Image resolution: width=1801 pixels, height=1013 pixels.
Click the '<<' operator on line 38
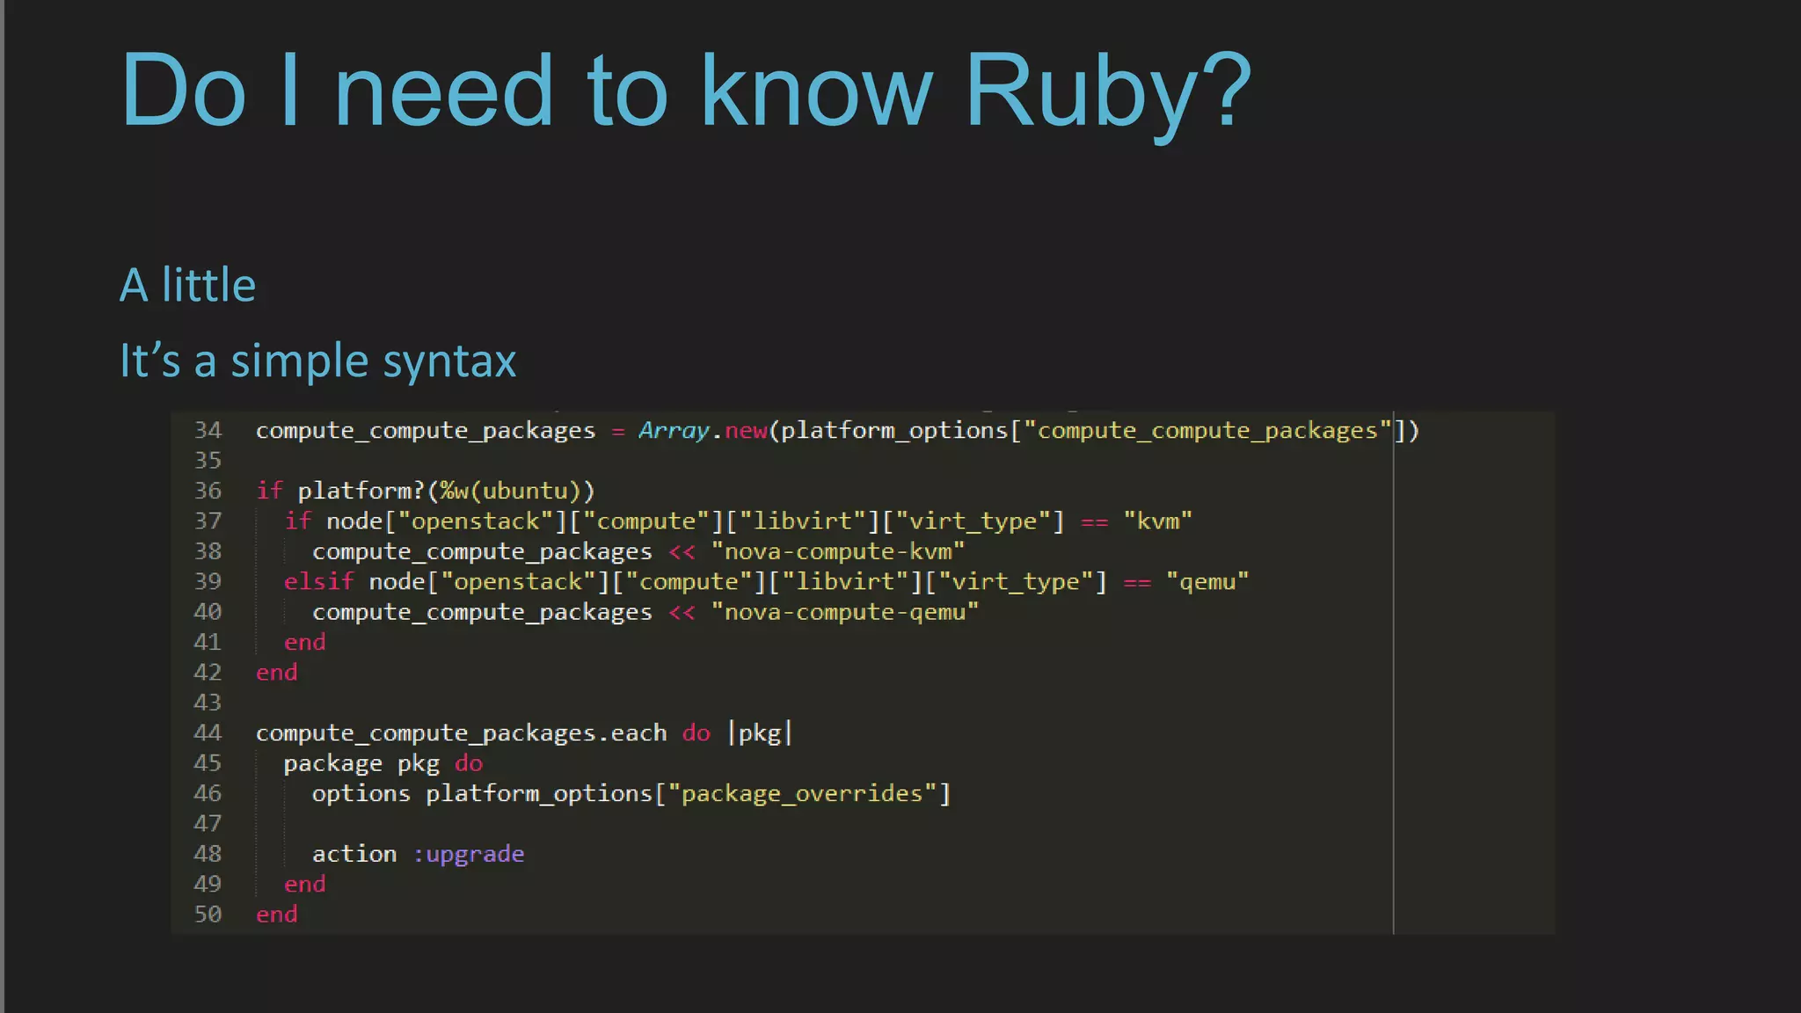click(x=682, y=552)
